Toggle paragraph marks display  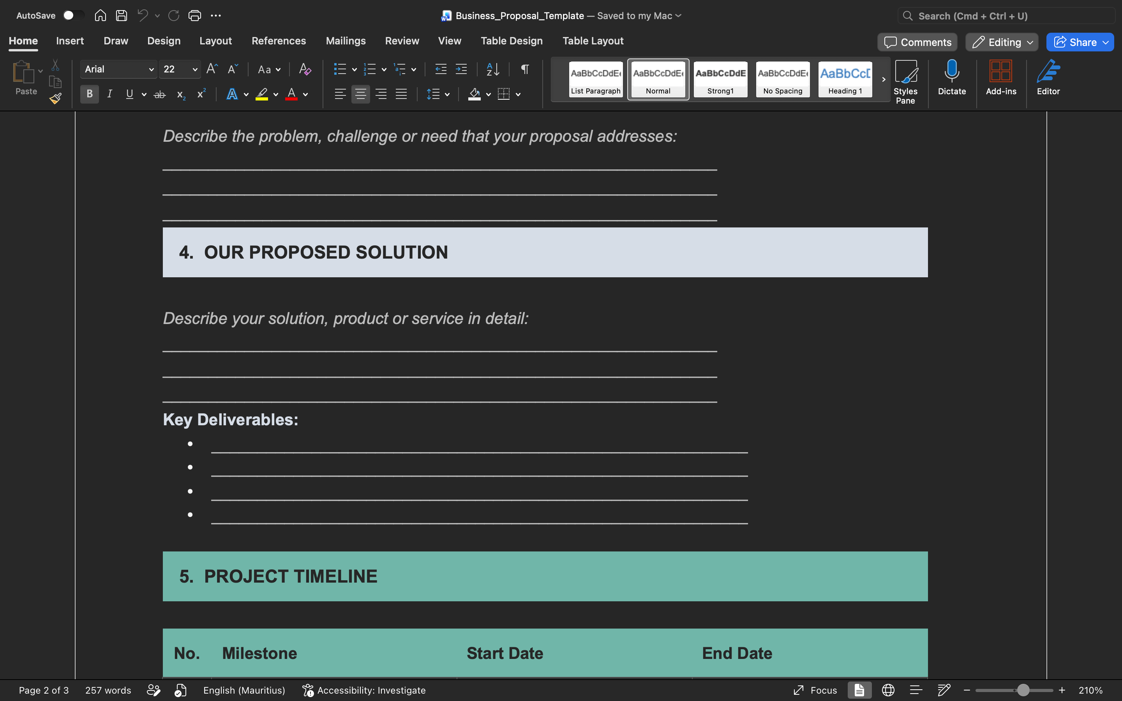[x=525, y=69]
